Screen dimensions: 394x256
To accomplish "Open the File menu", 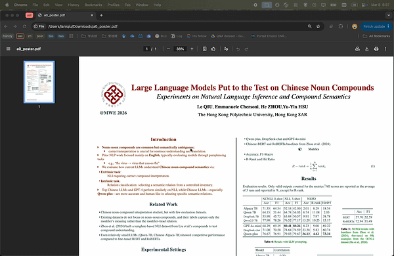I will tap(35, 5).
